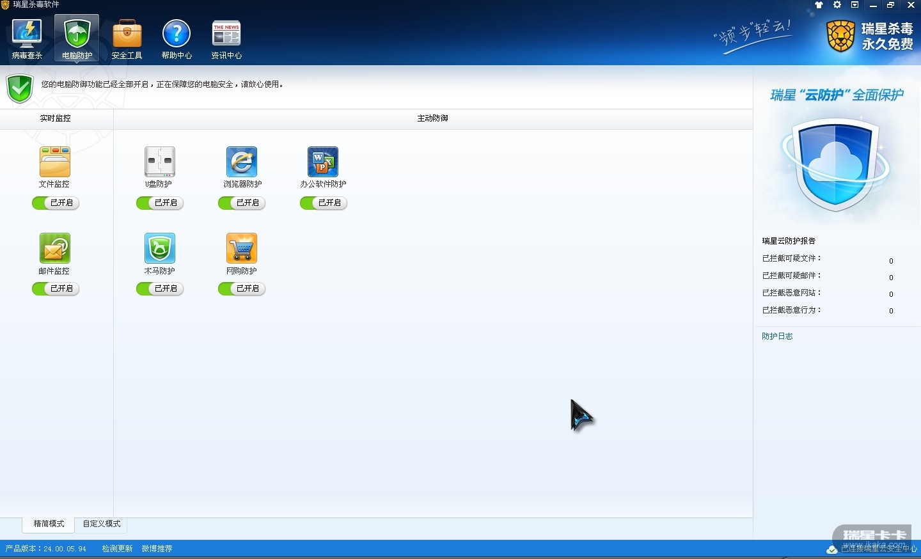Restore down the 瑞星杀毒软件 window
The width and height of the screenshot is (921, 559).
click(891, 5)
